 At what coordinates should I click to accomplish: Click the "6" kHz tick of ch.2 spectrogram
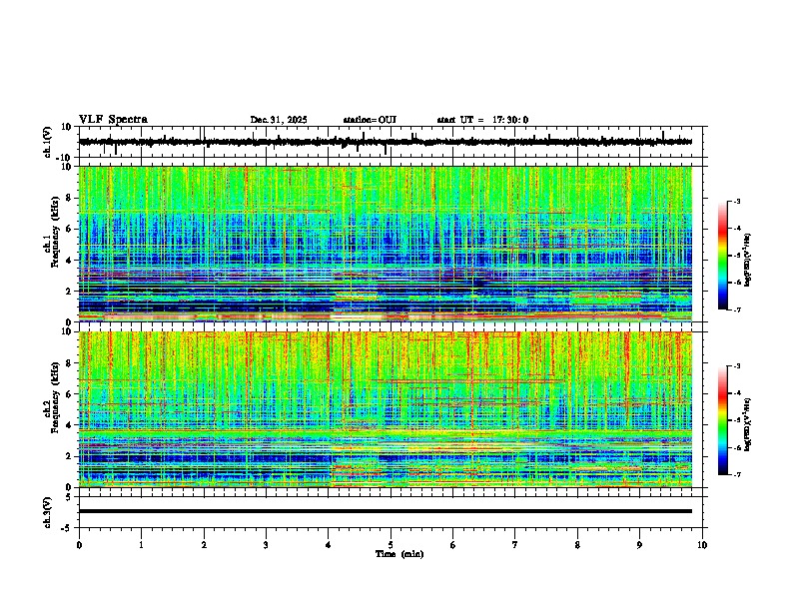pos(70,394)
